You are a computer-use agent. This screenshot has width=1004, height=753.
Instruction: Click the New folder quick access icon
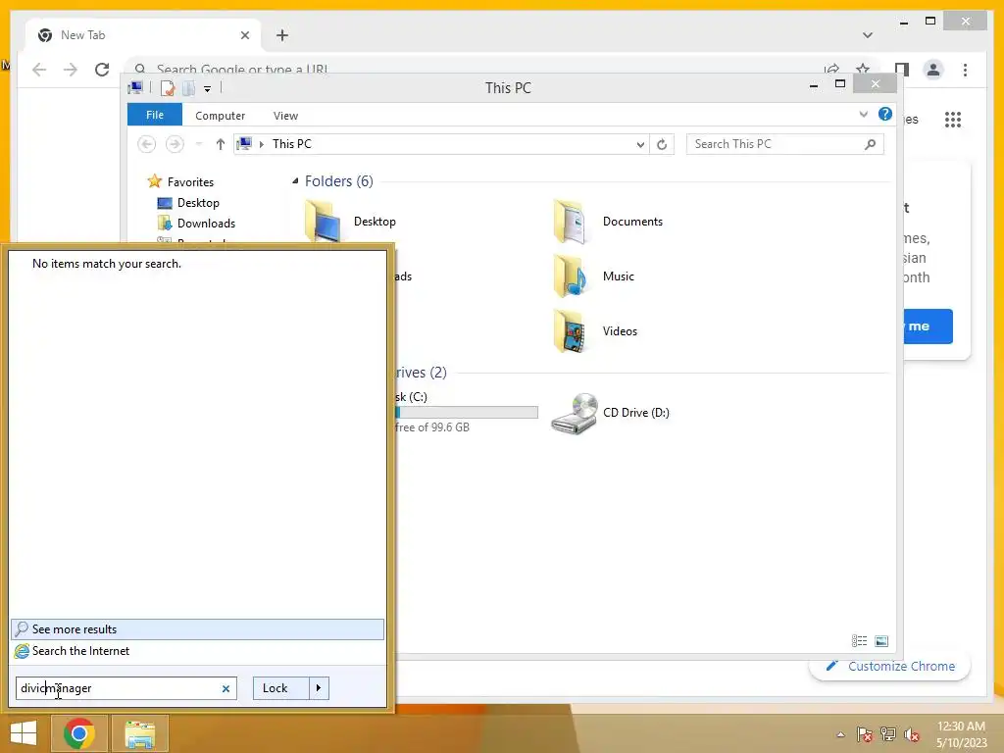(x=189, y=88)
